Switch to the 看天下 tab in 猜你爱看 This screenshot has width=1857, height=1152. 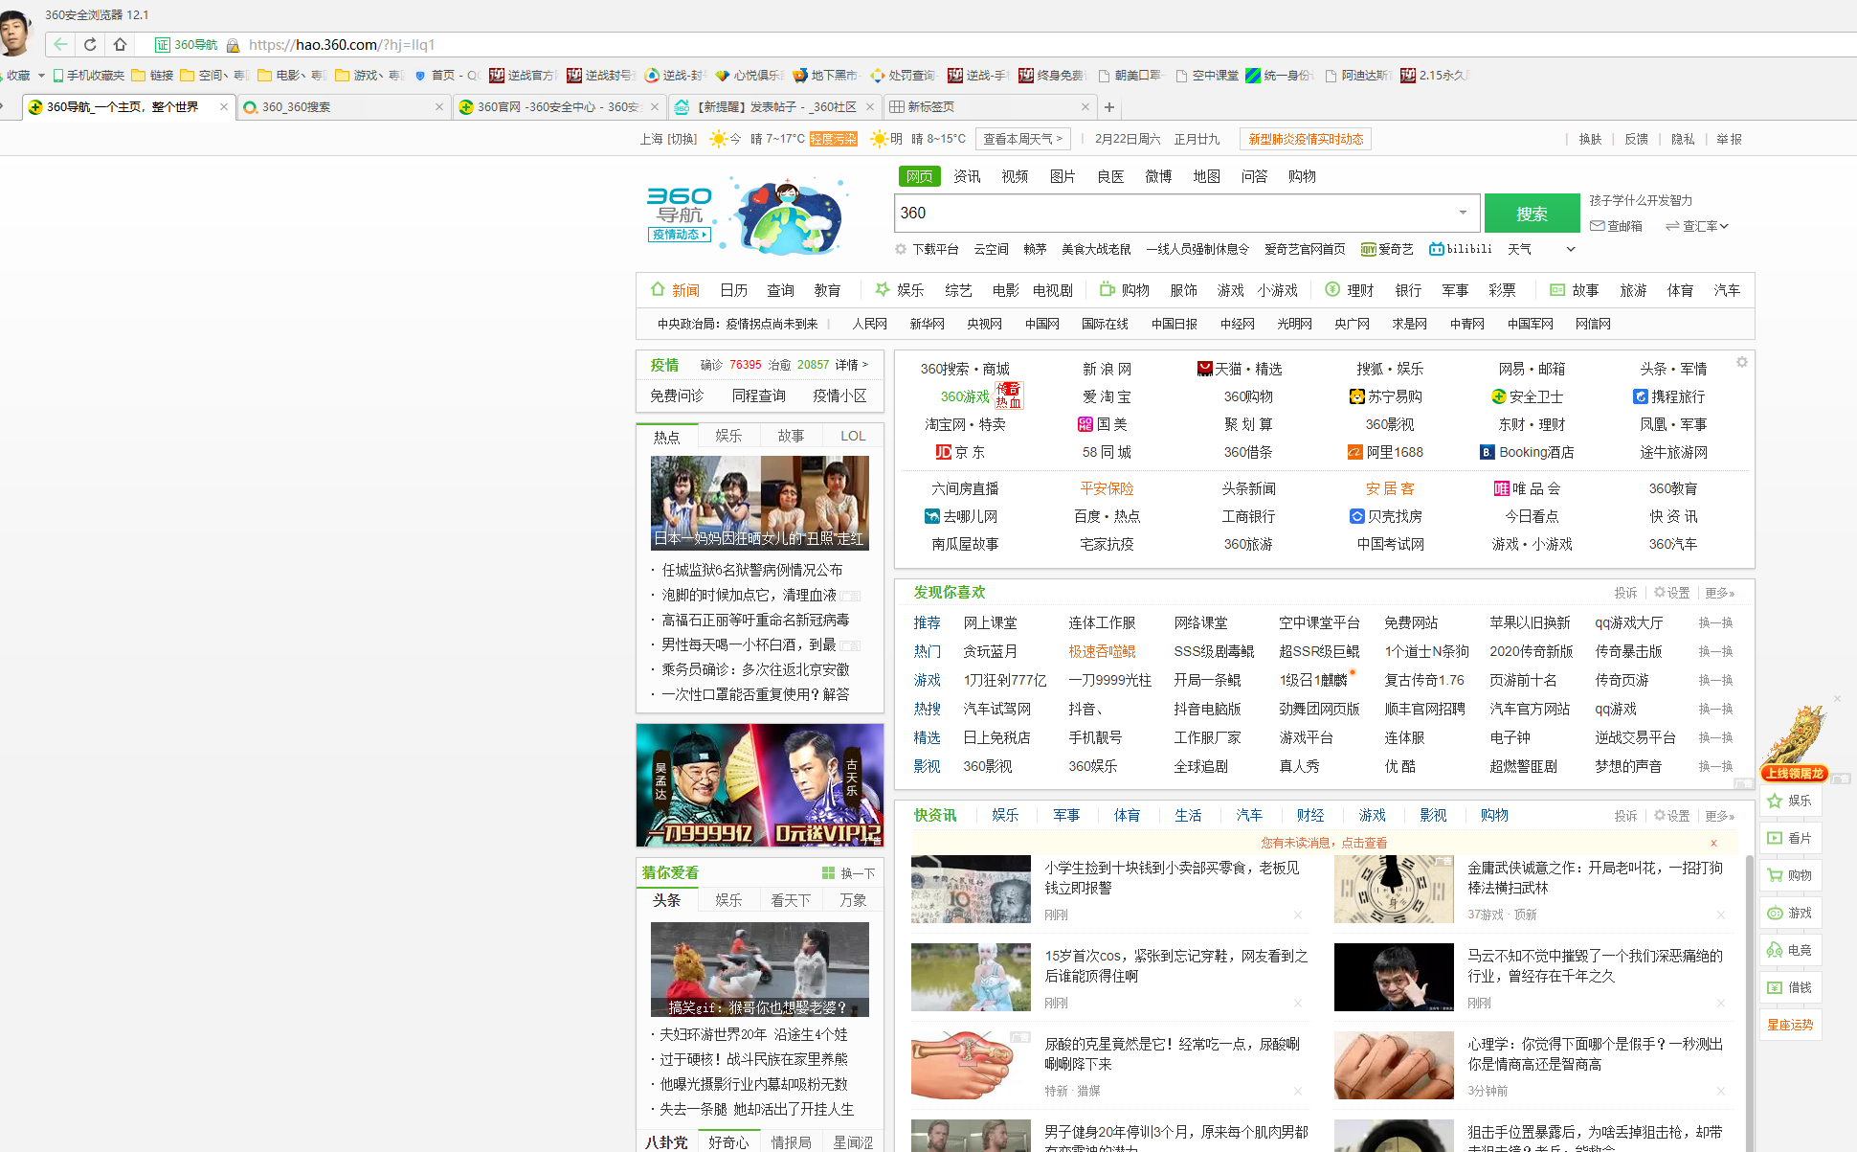tap(790, 900)
